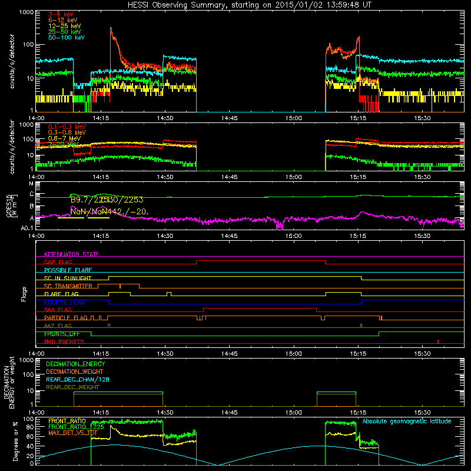Select the PARTICLE_FLAG label
The image size is (471, 471).
point(66,317)
